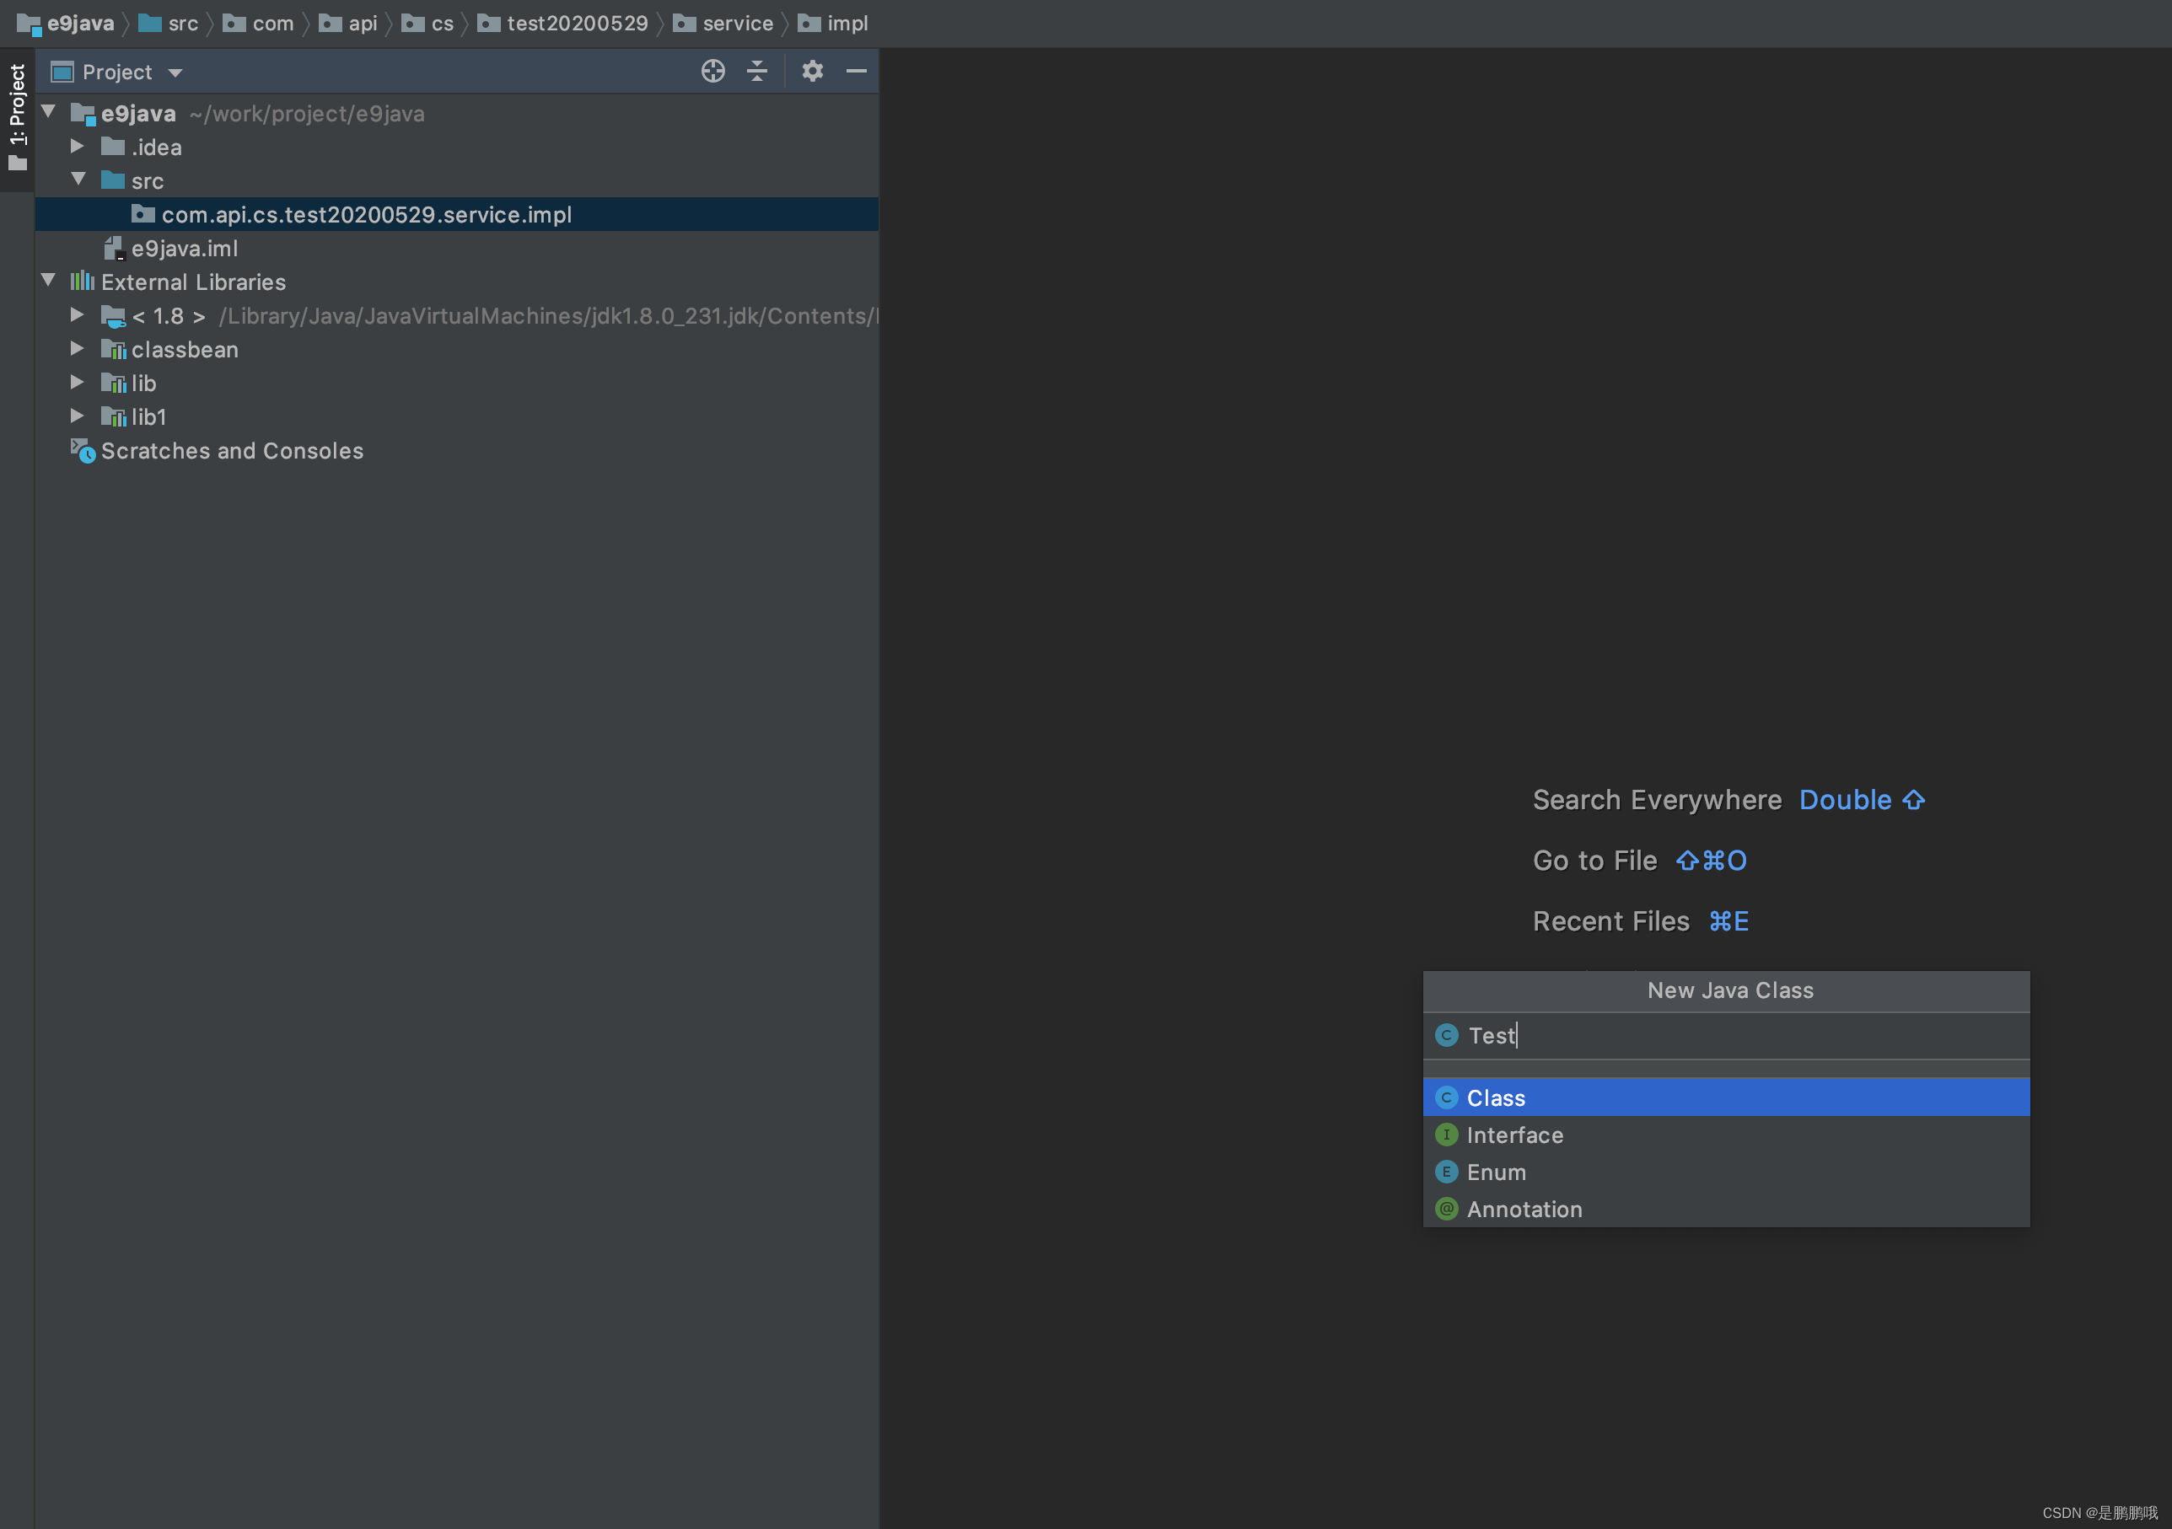The width and height of the screenshot is (2172, 1529).
Task: Click the classbean library icon
Action: pyautogui.click(x=114, y=350)
